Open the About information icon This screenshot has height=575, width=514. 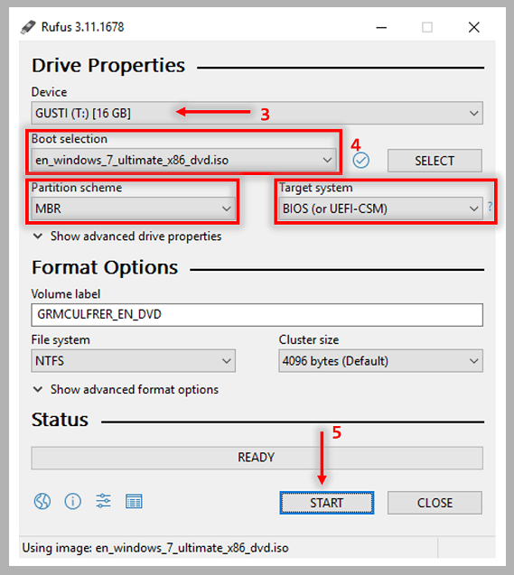(x=72, y=501)
